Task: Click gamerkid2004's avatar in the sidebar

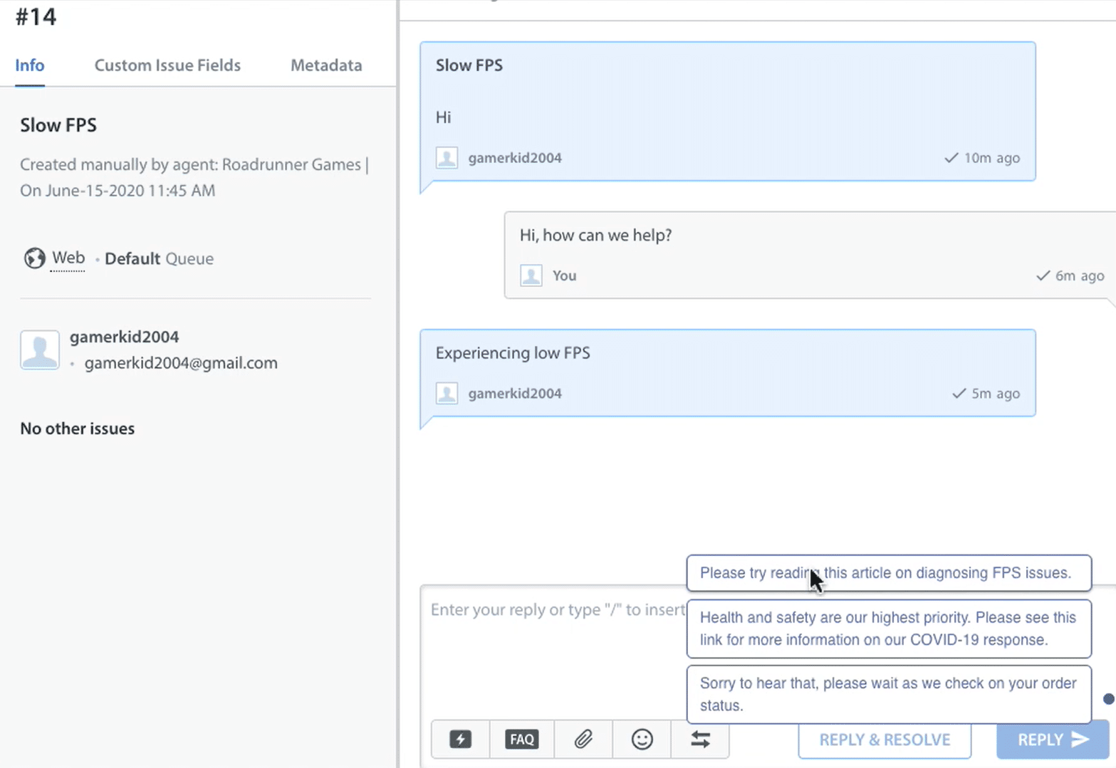Action: (x=39, y=349)
